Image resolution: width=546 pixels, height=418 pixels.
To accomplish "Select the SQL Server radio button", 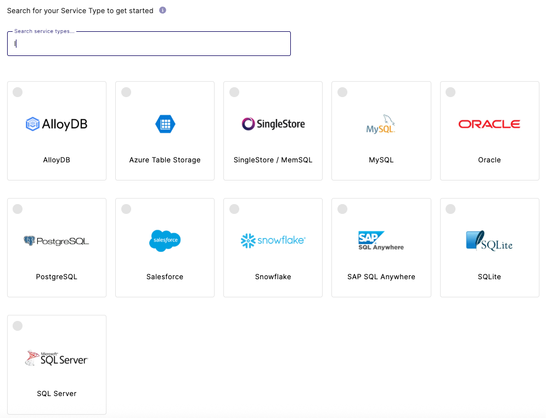I will 18,326.
